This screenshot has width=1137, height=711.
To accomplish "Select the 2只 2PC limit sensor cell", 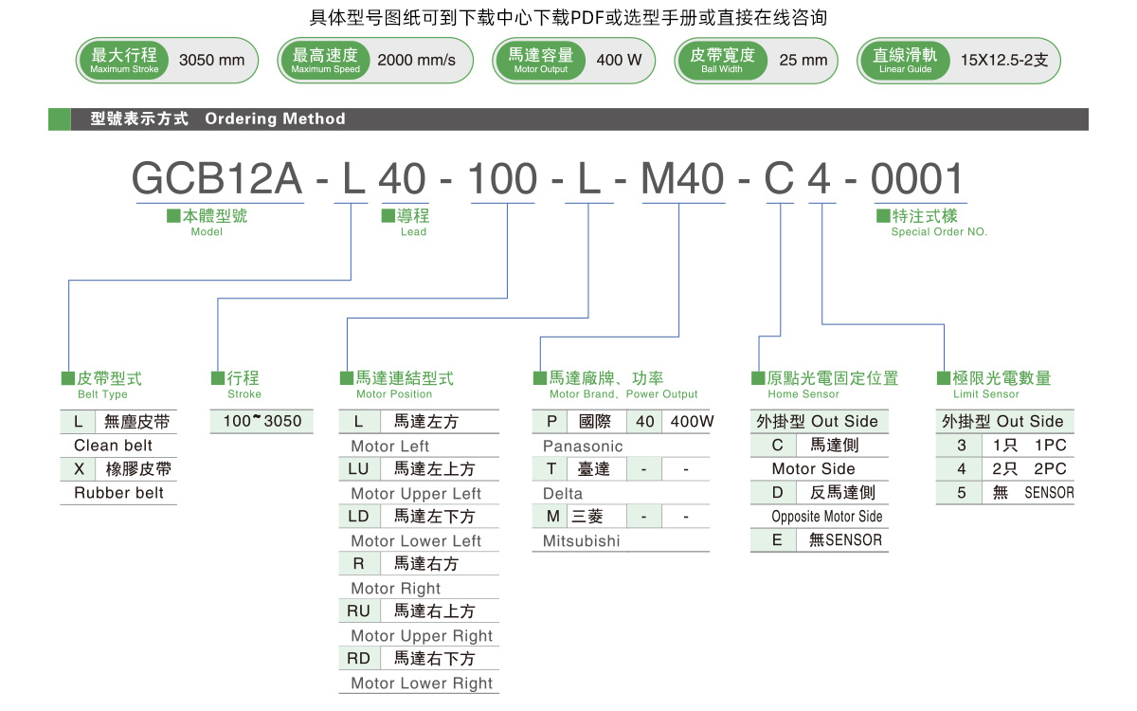I will [x=1030, y=469].
